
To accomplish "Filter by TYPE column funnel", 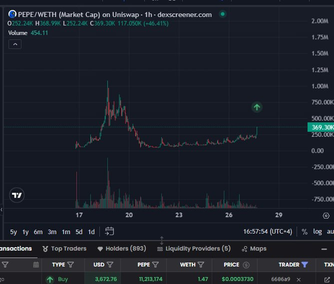I will pyautogui.click(x=70, y=265).
